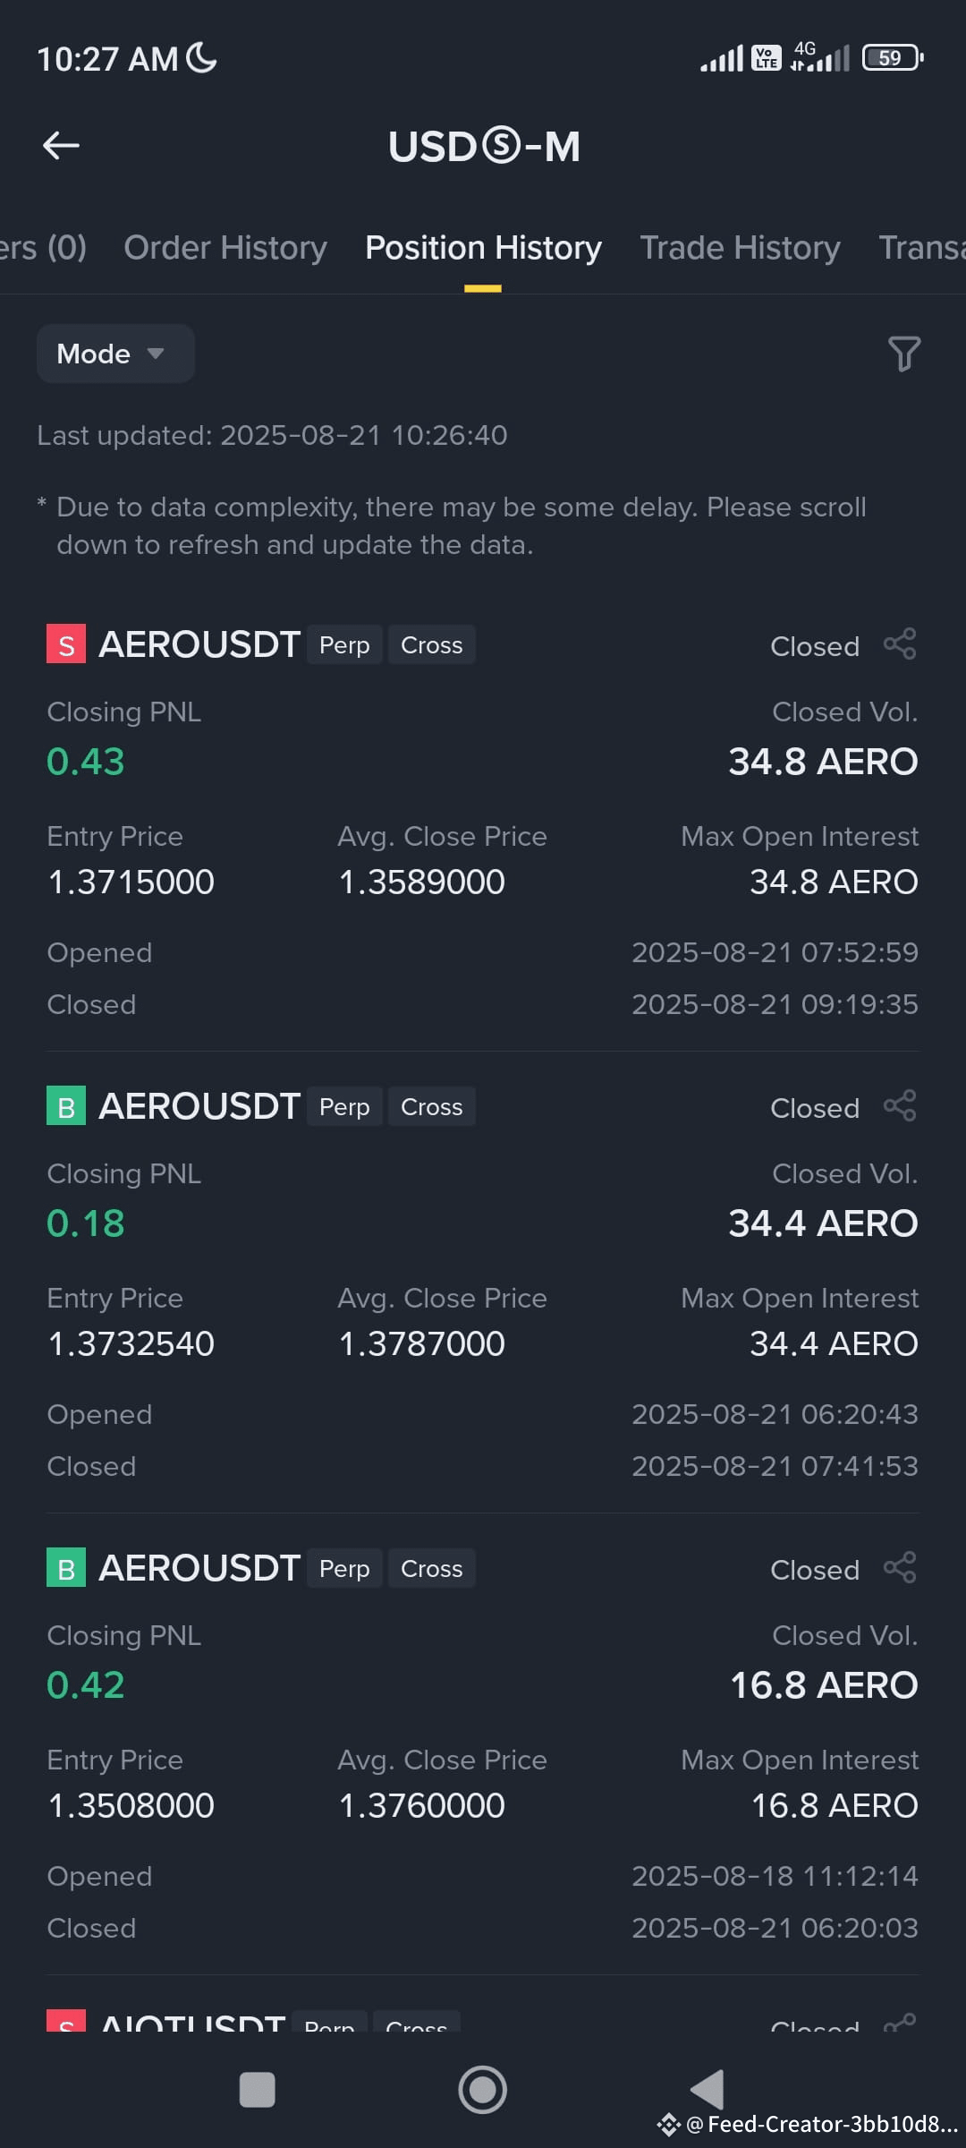
Task: Open the partially visible AIOTUSDT position
Action: (192, 2022)
